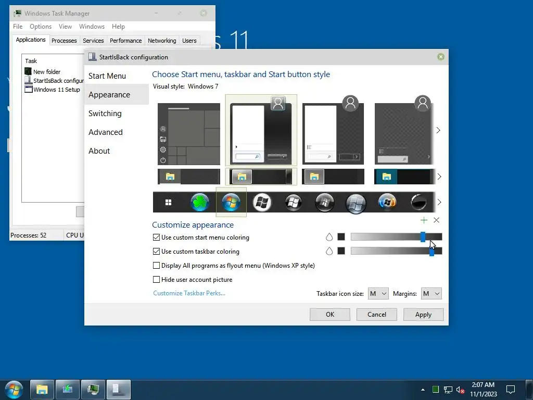The image size is (533, 400).
Task: Switch to Task Manager Performance tab
Action: coord(125,41)
